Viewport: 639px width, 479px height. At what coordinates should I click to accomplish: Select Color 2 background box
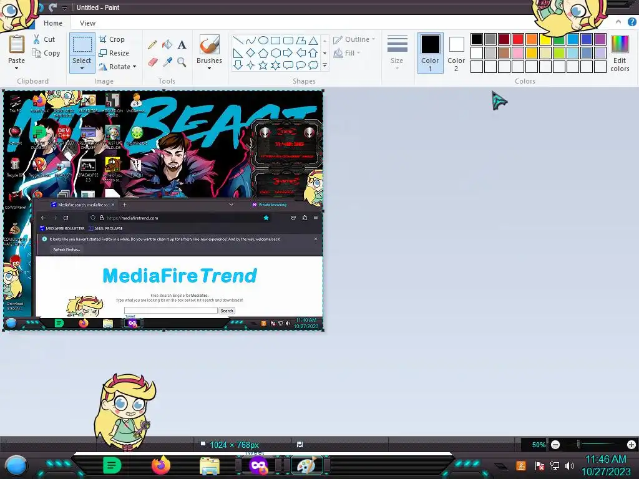(456, 54)
